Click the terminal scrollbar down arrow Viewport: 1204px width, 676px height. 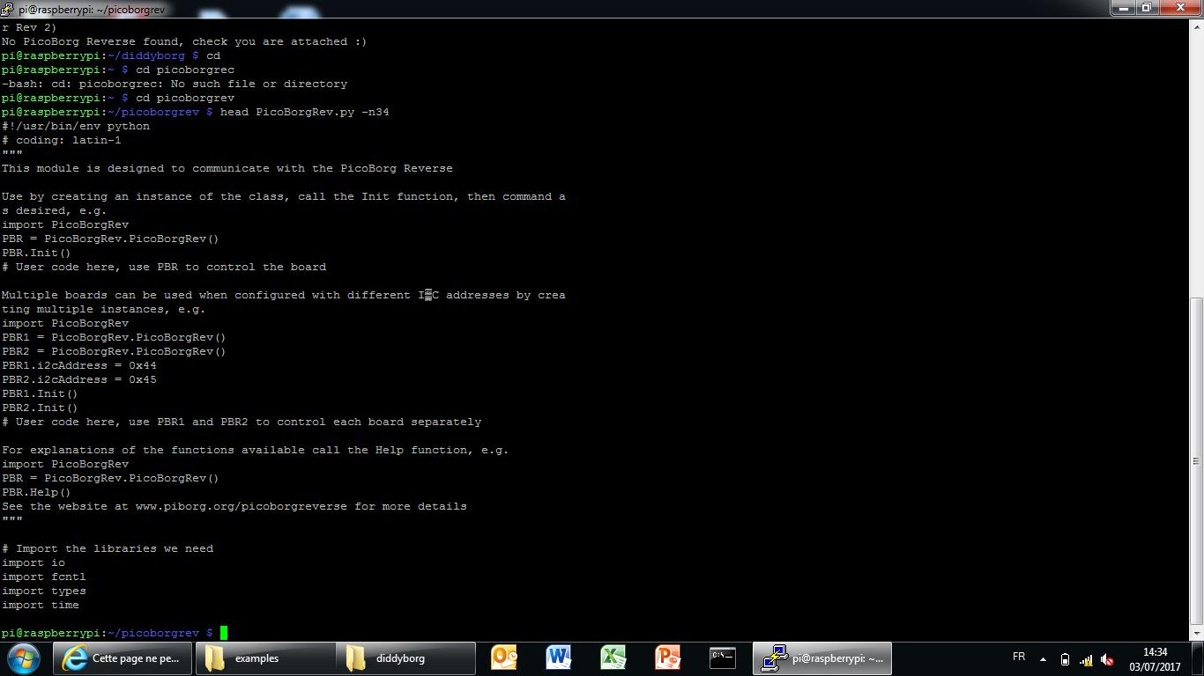(1197, 633)
